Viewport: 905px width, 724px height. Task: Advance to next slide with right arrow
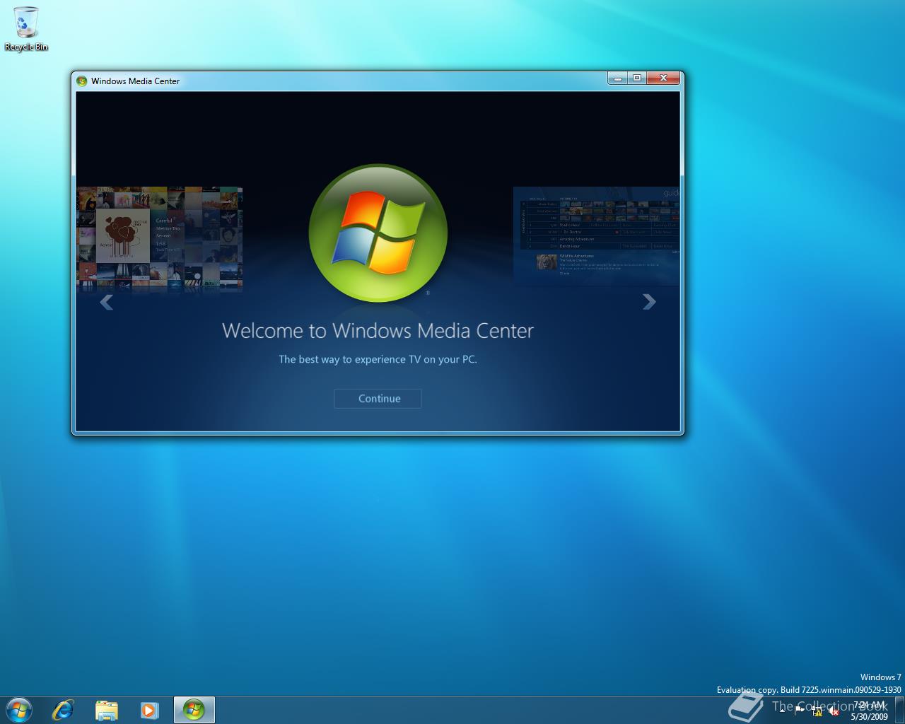649,302
